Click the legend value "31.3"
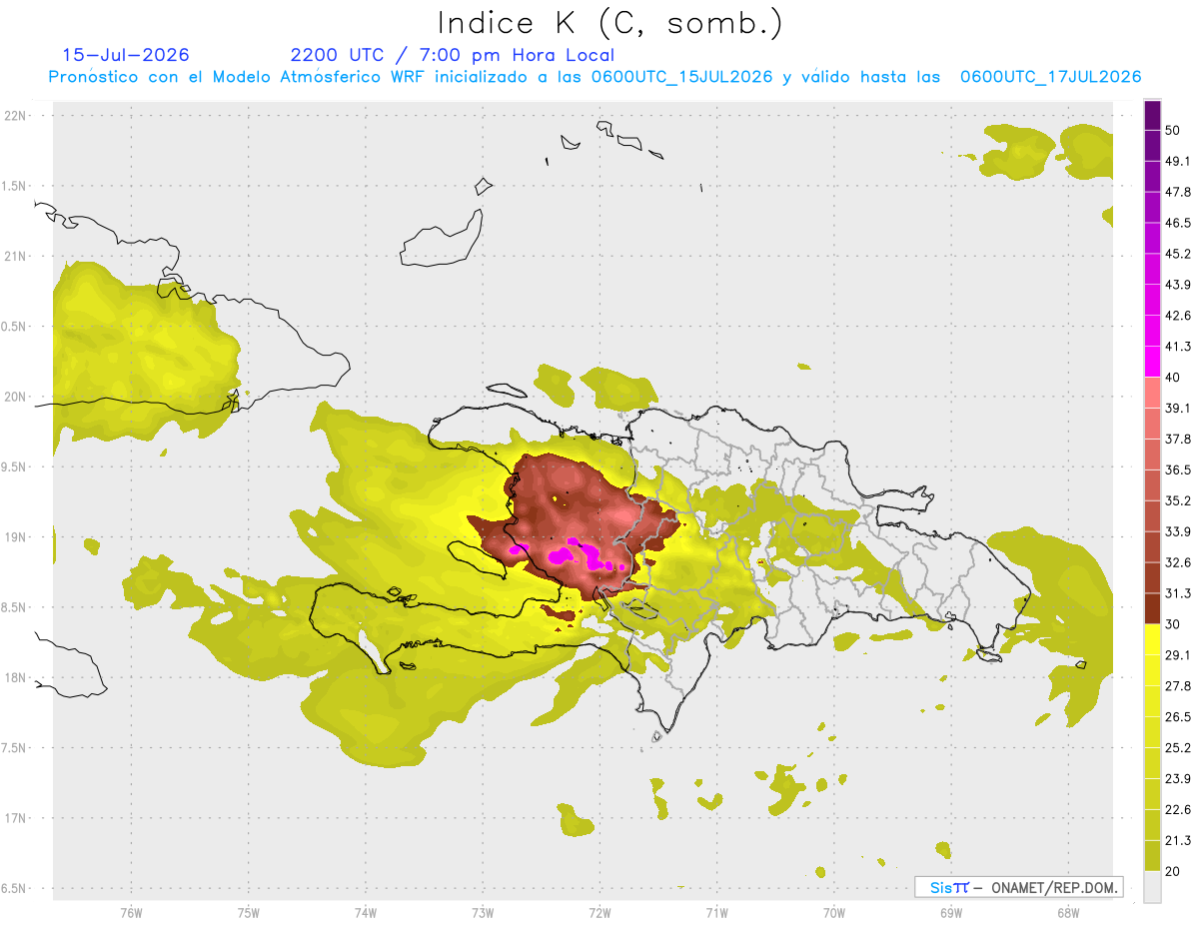Image resolution: width=1199 pixels, height=926 pixels. pyautogui.click(x=1177, y=593)
